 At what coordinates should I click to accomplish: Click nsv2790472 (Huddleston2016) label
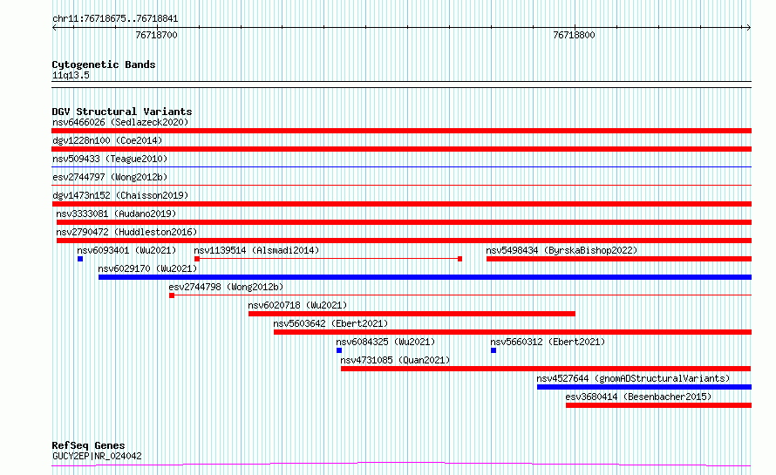(126, 232)
